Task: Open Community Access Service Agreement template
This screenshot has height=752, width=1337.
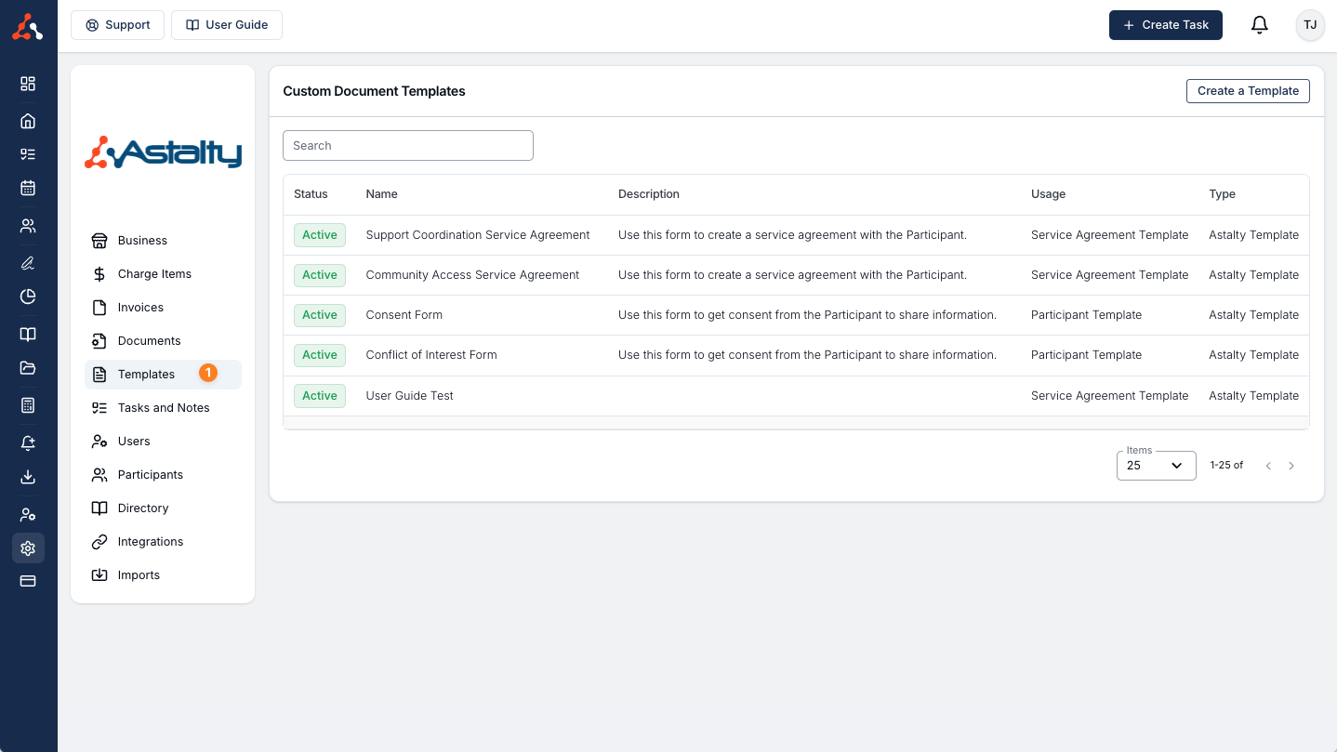Action: tap(472, 275)
